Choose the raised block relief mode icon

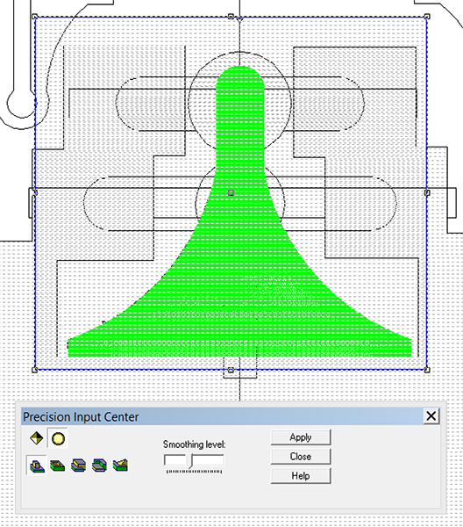[37, 466]
